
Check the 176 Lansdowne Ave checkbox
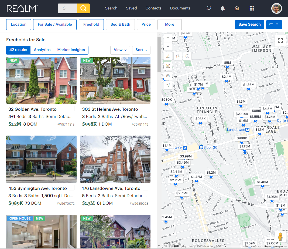click(145, 188)
